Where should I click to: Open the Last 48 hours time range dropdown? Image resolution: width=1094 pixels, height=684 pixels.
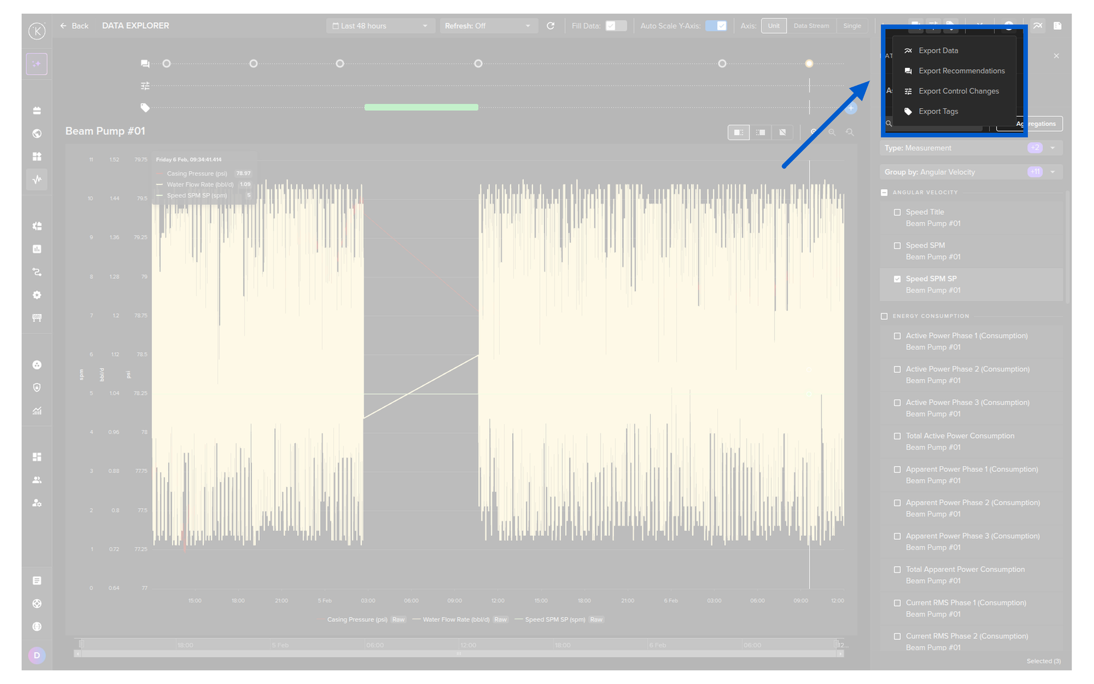(379, 26)
